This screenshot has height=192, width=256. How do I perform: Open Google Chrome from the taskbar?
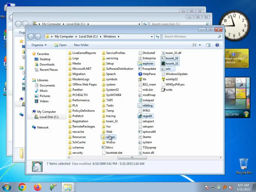[x=22, y=187]
